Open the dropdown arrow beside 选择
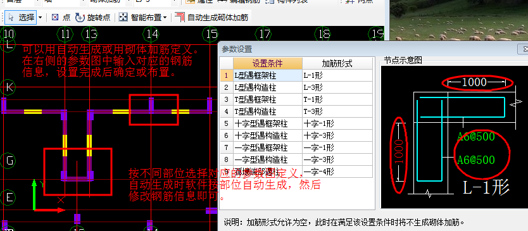 (41, 18)
